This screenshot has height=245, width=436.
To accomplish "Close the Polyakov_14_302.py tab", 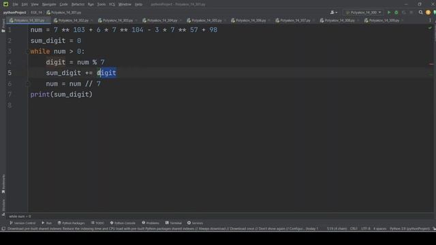I will click(92, 20).
